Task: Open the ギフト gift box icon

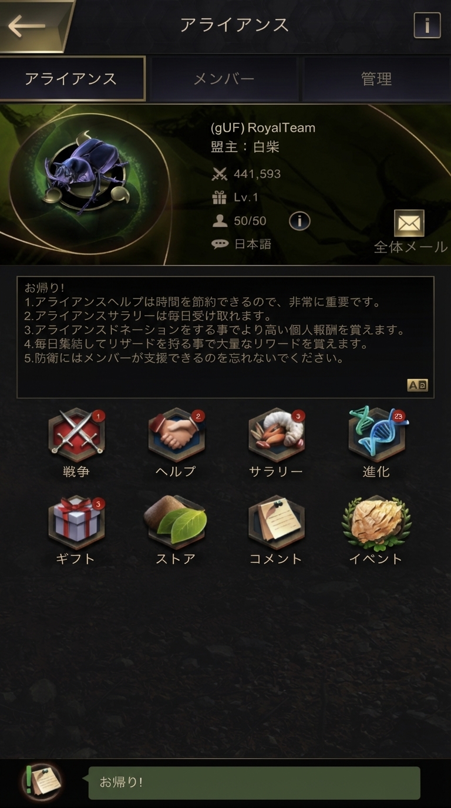Action: click(77, 523)
